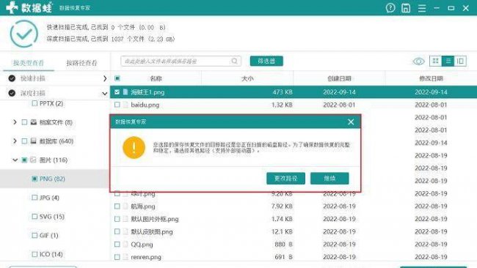Toggle the select-all header checkbox
The image size is (477, 268).
[x=117, y=78]
